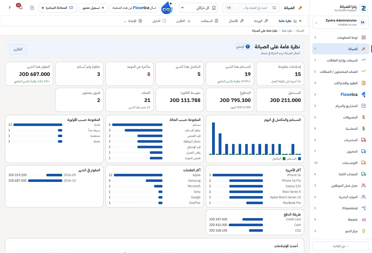Click the المخزون sidebar icon
Viewport: 372px width, 253px height.
pyautogui.click(x=364, y=151)
